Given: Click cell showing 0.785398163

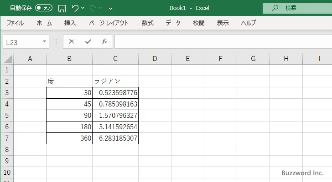Looking at the screenshot, I should click(x=115, y=104).
